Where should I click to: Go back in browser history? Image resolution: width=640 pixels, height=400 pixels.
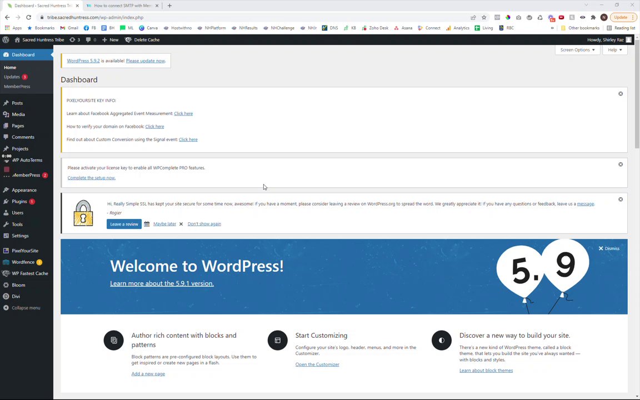[x=7, y=18]
